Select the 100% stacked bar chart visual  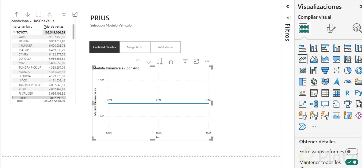(348, 48)
